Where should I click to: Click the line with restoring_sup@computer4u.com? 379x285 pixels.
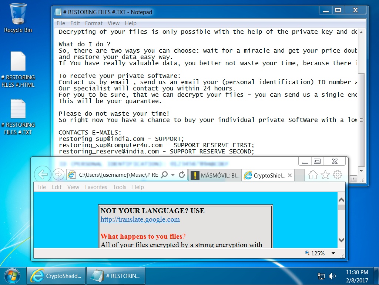point(157,145)
